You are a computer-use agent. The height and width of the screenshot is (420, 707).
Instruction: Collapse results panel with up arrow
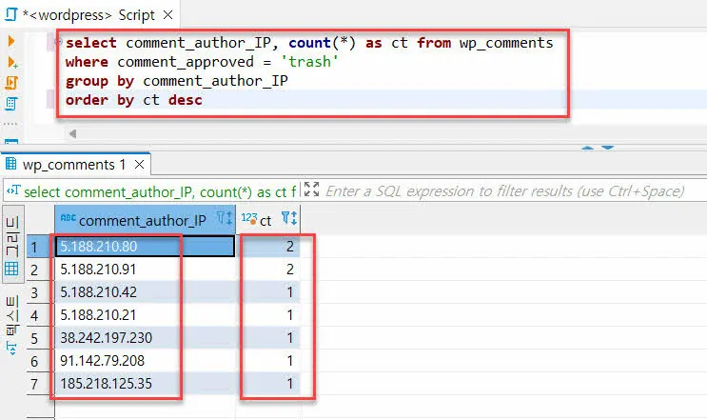(x=588, y=147)
